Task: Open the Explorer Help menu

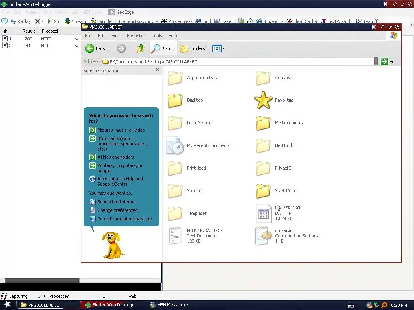Action: (172, 36)
